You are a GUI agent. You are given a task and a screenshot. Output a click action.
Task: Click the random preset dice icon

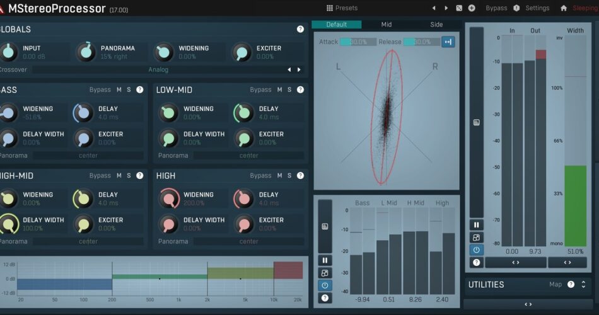pos(459,8)
